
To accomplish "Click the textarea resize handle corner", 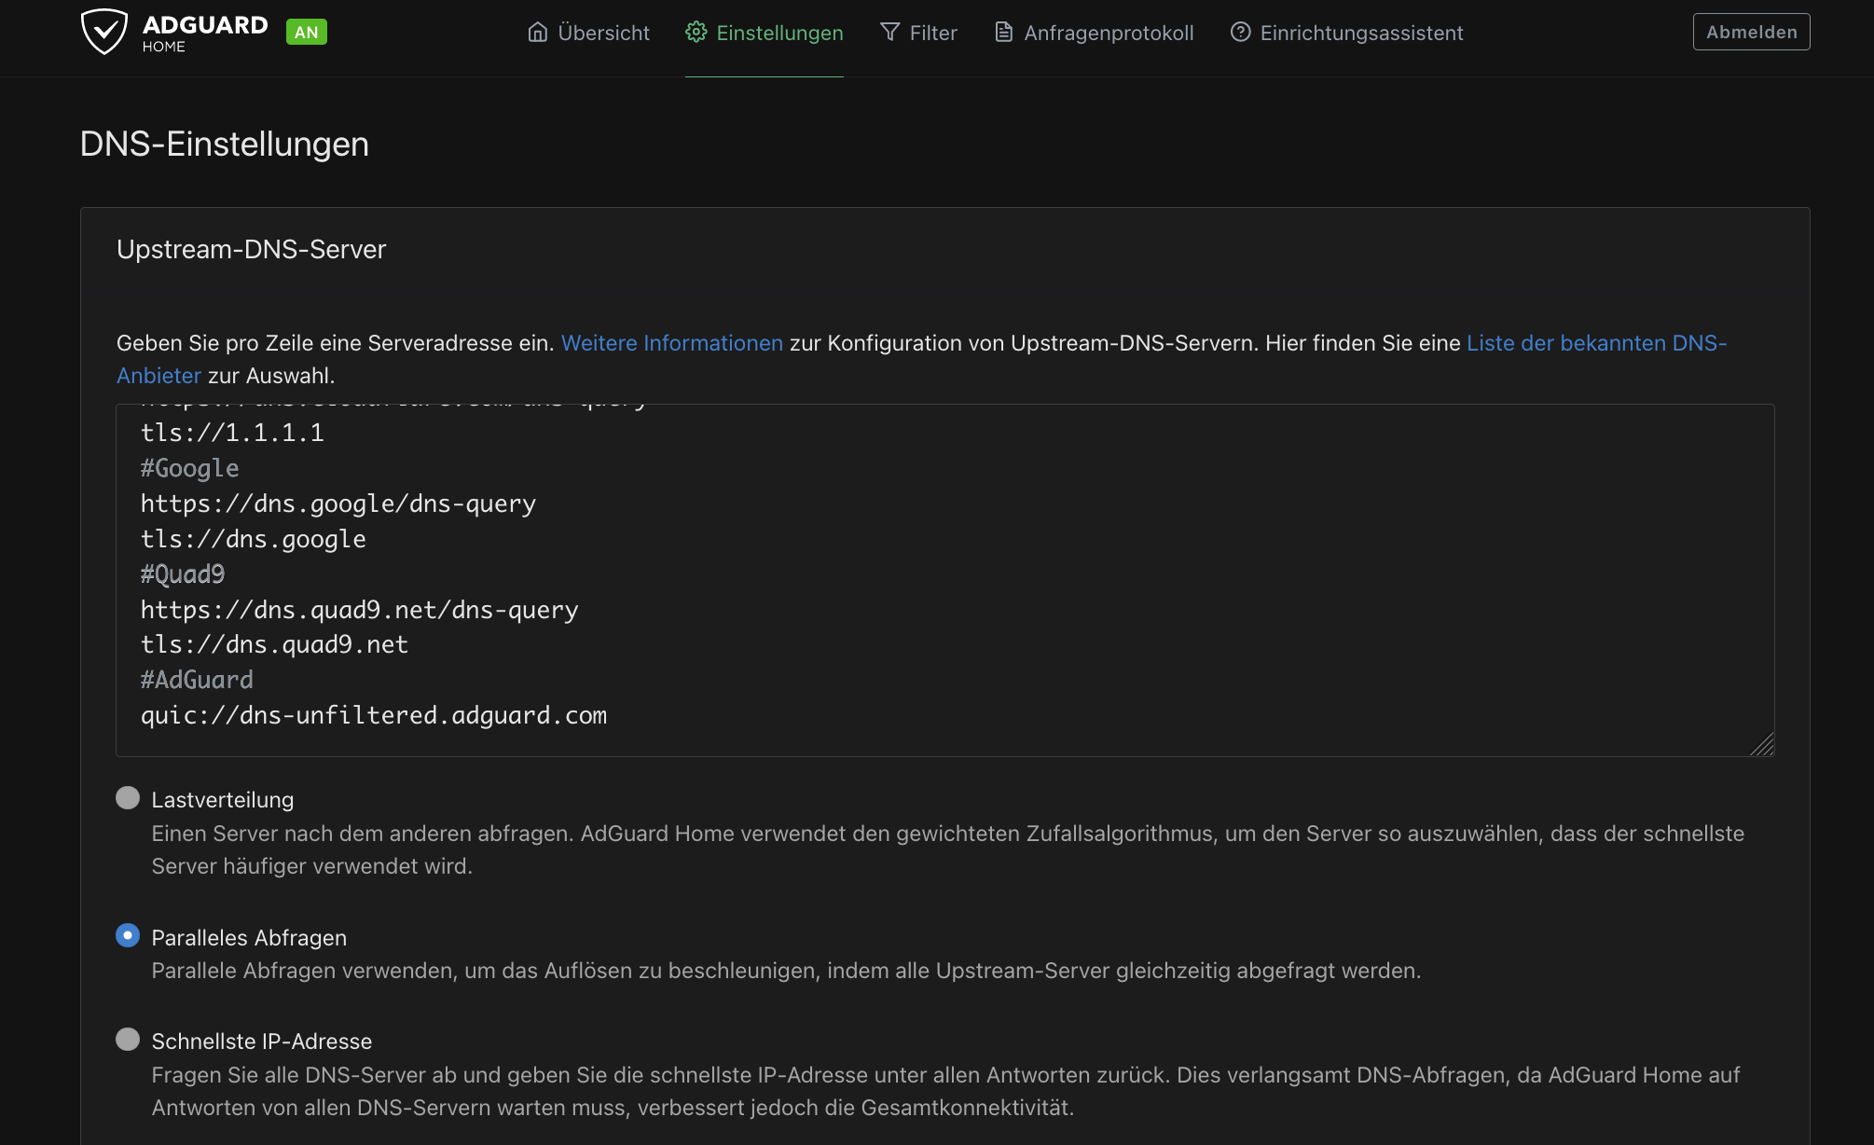I will [1762, 745].
